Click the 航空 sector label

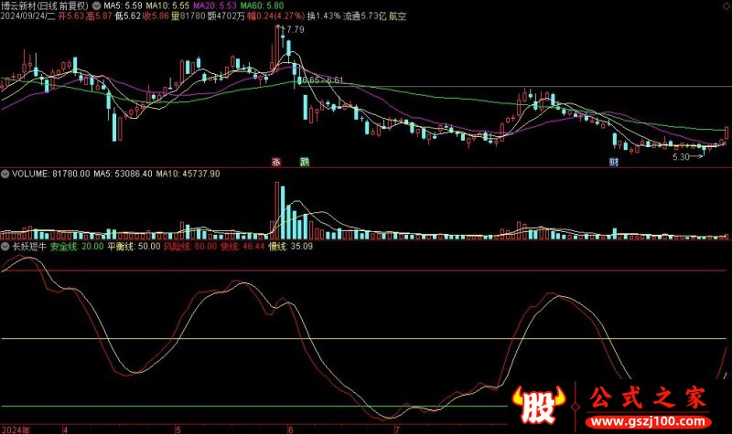[x=397, y=16]
